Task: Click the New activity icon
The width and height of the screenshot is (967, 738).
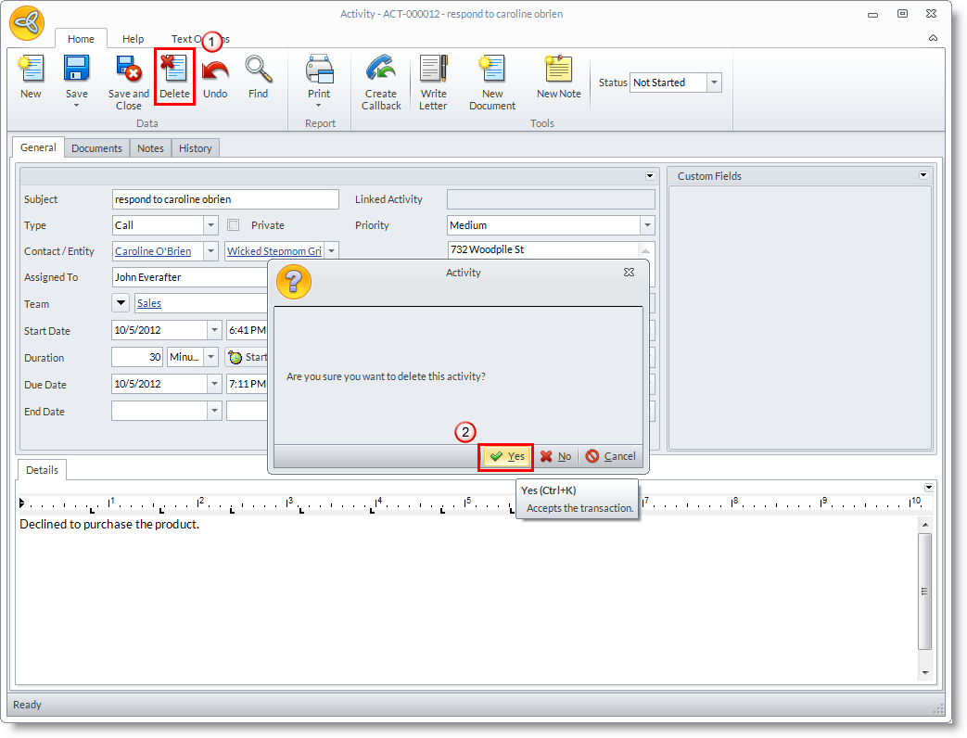Action: (x=31, y=71)
